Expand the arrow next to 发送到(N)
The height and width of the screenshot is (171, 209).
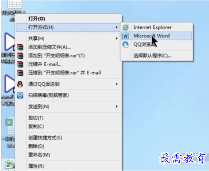[x=116, y=107]
